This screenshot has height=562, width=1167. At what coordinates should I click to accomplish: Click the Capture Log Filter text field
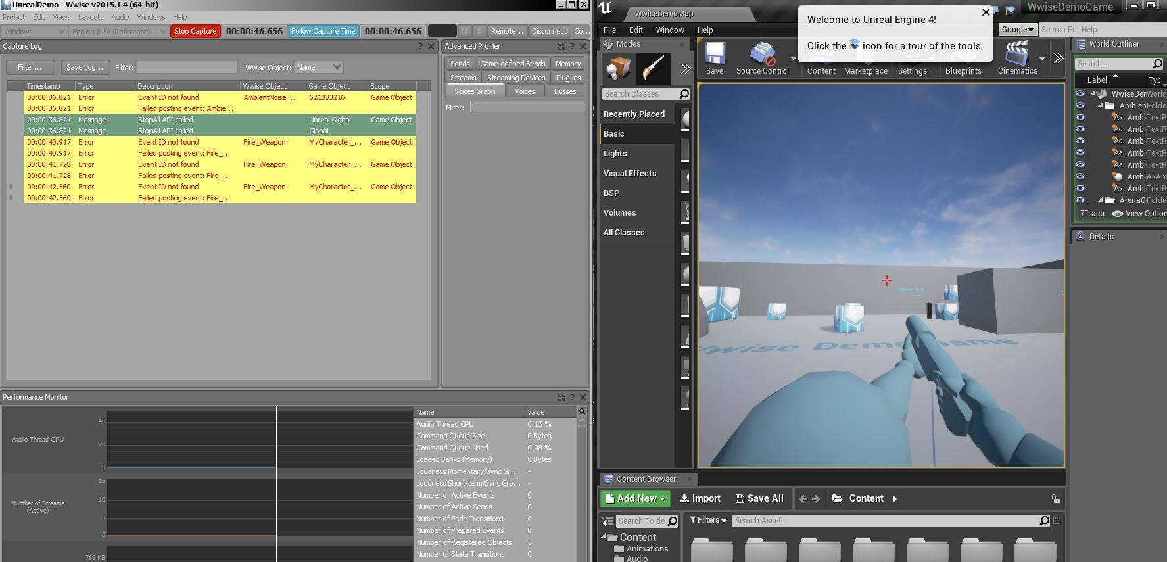pyautogui.click(x=187, y=67)
